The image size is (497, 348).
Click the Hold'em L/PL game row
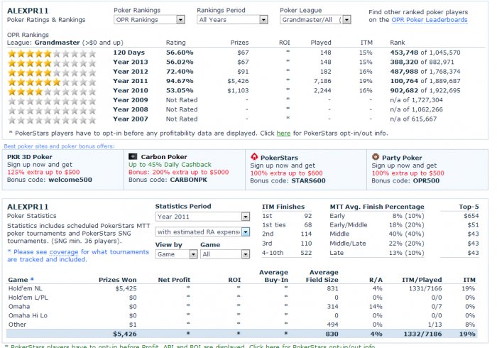[x=241, y=298]
